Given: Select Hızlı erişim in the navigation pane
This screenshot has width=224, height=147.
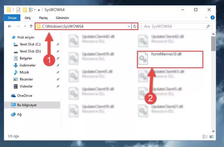Looking at the screenshot, I should pos(23,37).
